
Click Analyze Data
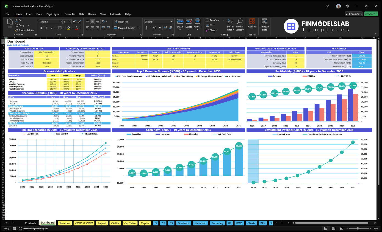click(265, 24)
